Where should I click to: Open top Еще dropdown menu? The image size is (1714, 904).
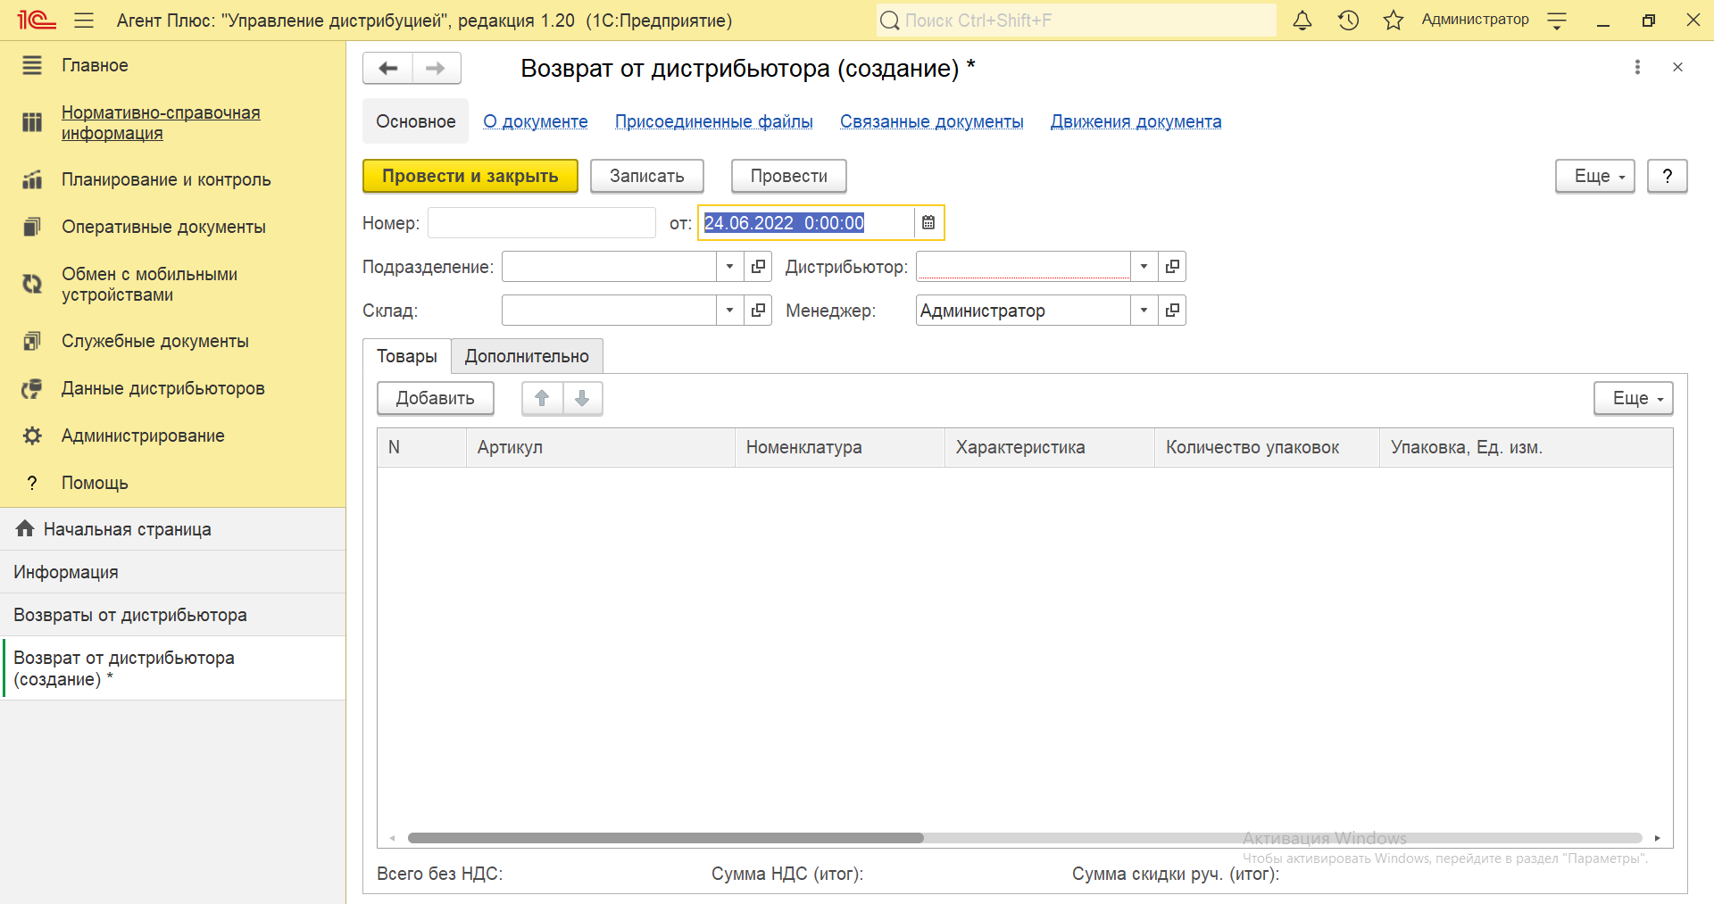(x=1594, y=176)
